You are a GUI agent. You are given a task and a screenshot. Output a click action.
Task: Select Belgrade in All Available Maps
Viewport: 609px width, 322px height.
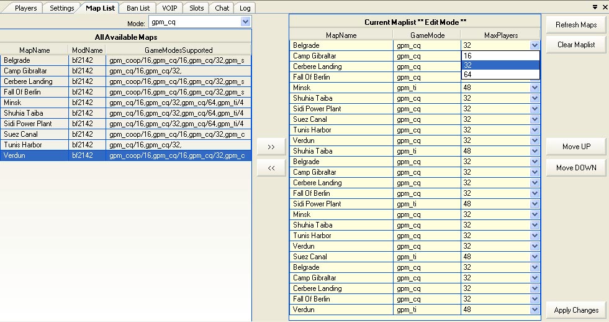click(126, 60)
